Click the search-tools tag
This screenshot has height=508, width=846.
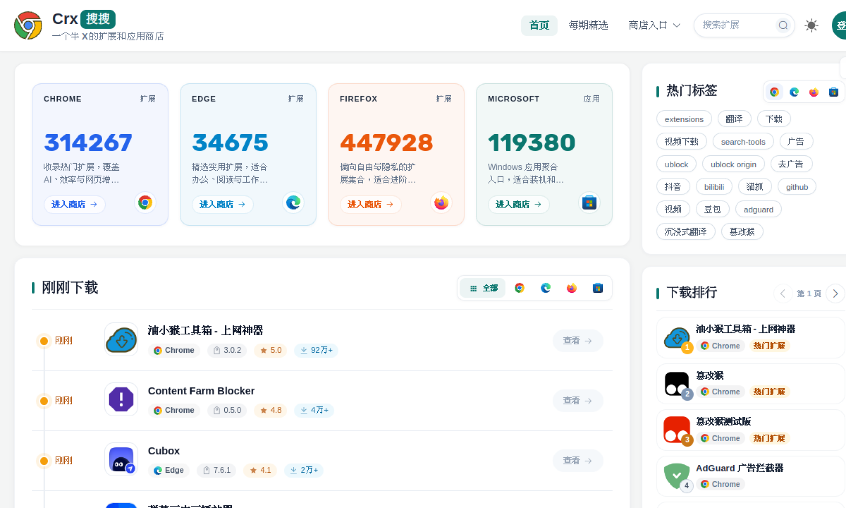[743, 142]
